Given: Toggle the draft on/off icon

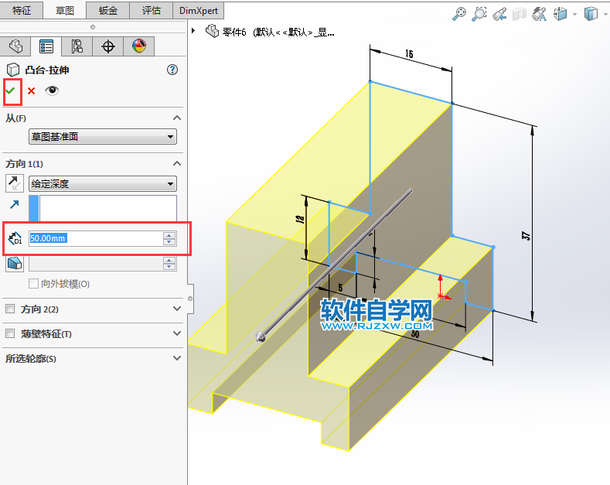Looking at the screenshot, I should point(15,264).
